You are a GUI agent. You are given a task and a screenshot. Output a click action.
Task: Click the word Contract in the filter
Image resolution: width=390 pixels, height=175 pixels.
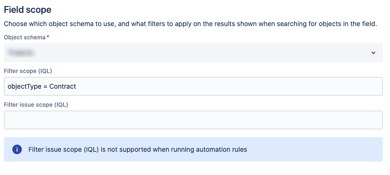tap(63, 86)
